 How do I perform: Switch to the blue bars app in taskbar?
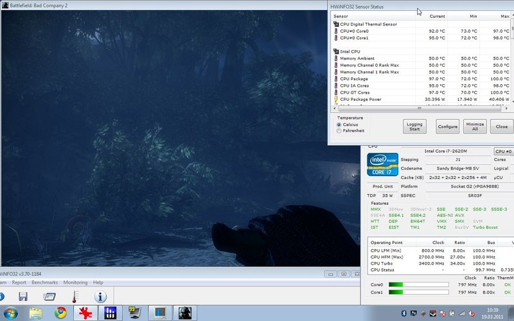(111, 313)
